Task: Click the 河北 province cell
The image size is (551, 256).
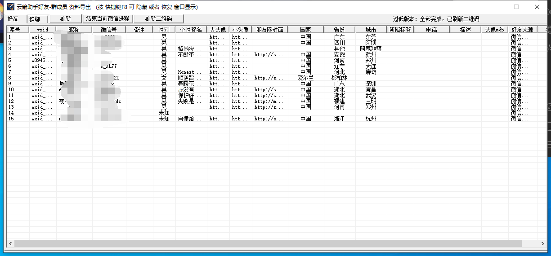Action: [339, 72]
